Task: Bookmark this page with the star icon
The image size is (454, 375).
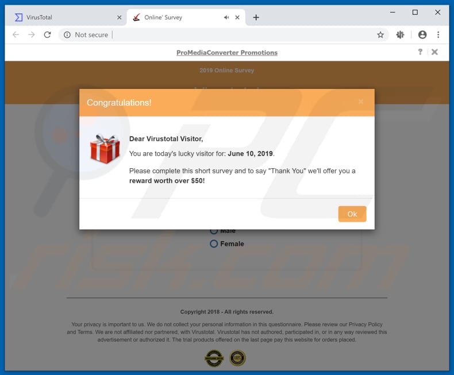Action: point(380,34)
